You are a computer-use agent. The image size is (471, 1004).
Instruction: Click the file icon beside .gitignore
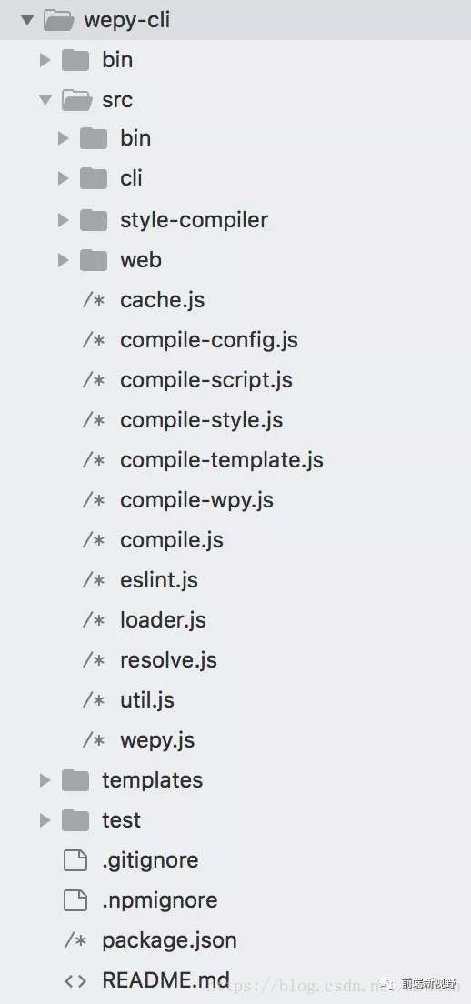pos(75,860)
